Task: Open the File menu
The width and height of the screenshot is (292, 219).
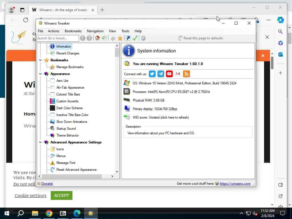Action: (40, 31)
